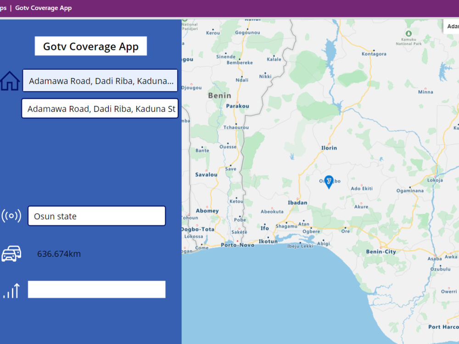The image size is (459, 344).
Task: Click Tchaourou label on map
Action: click(x=236, y=127)
